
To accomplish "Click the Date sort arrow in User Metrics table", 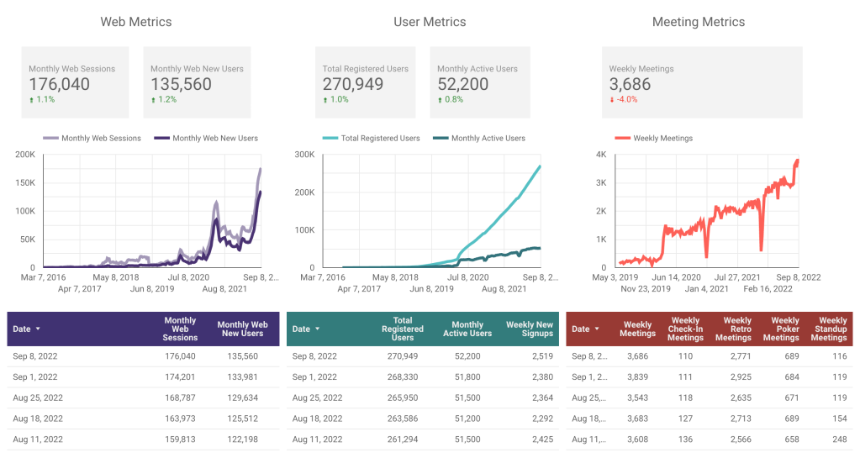I will point(318,329).
